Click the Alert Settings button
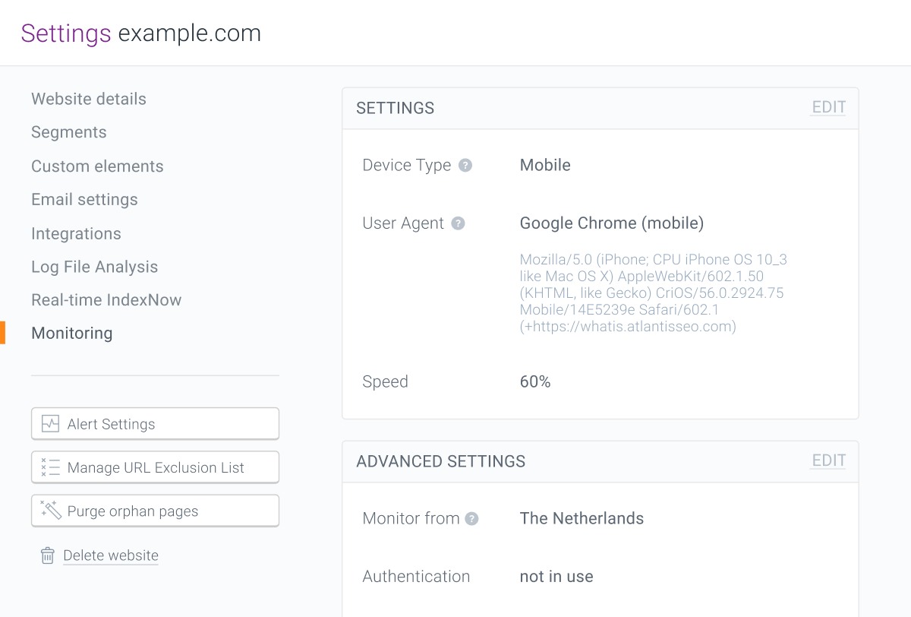The height and width of the screenshot is (617, 911). click(155, 424)
